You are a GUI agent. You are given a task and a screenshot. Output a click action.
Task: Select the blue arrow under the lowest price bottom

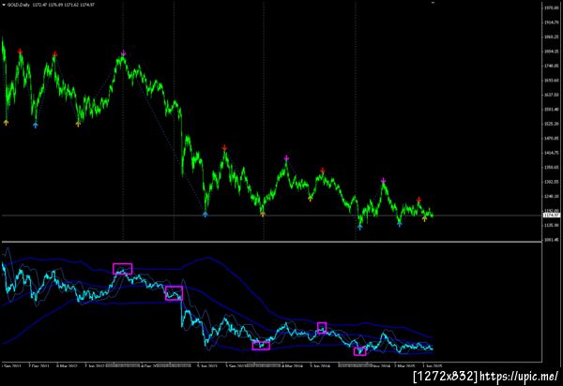click(x=360, y=227)
